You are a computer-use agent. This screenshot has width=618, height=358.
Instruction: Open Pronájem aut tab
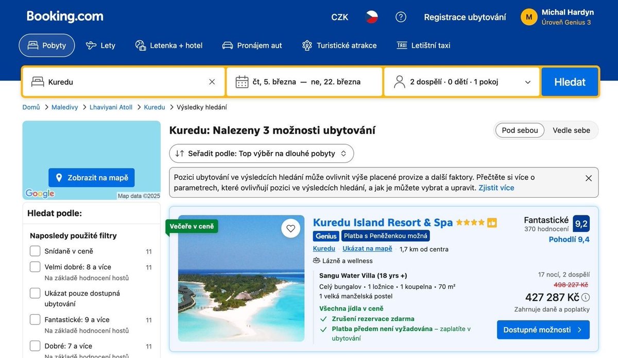(252, 45)
